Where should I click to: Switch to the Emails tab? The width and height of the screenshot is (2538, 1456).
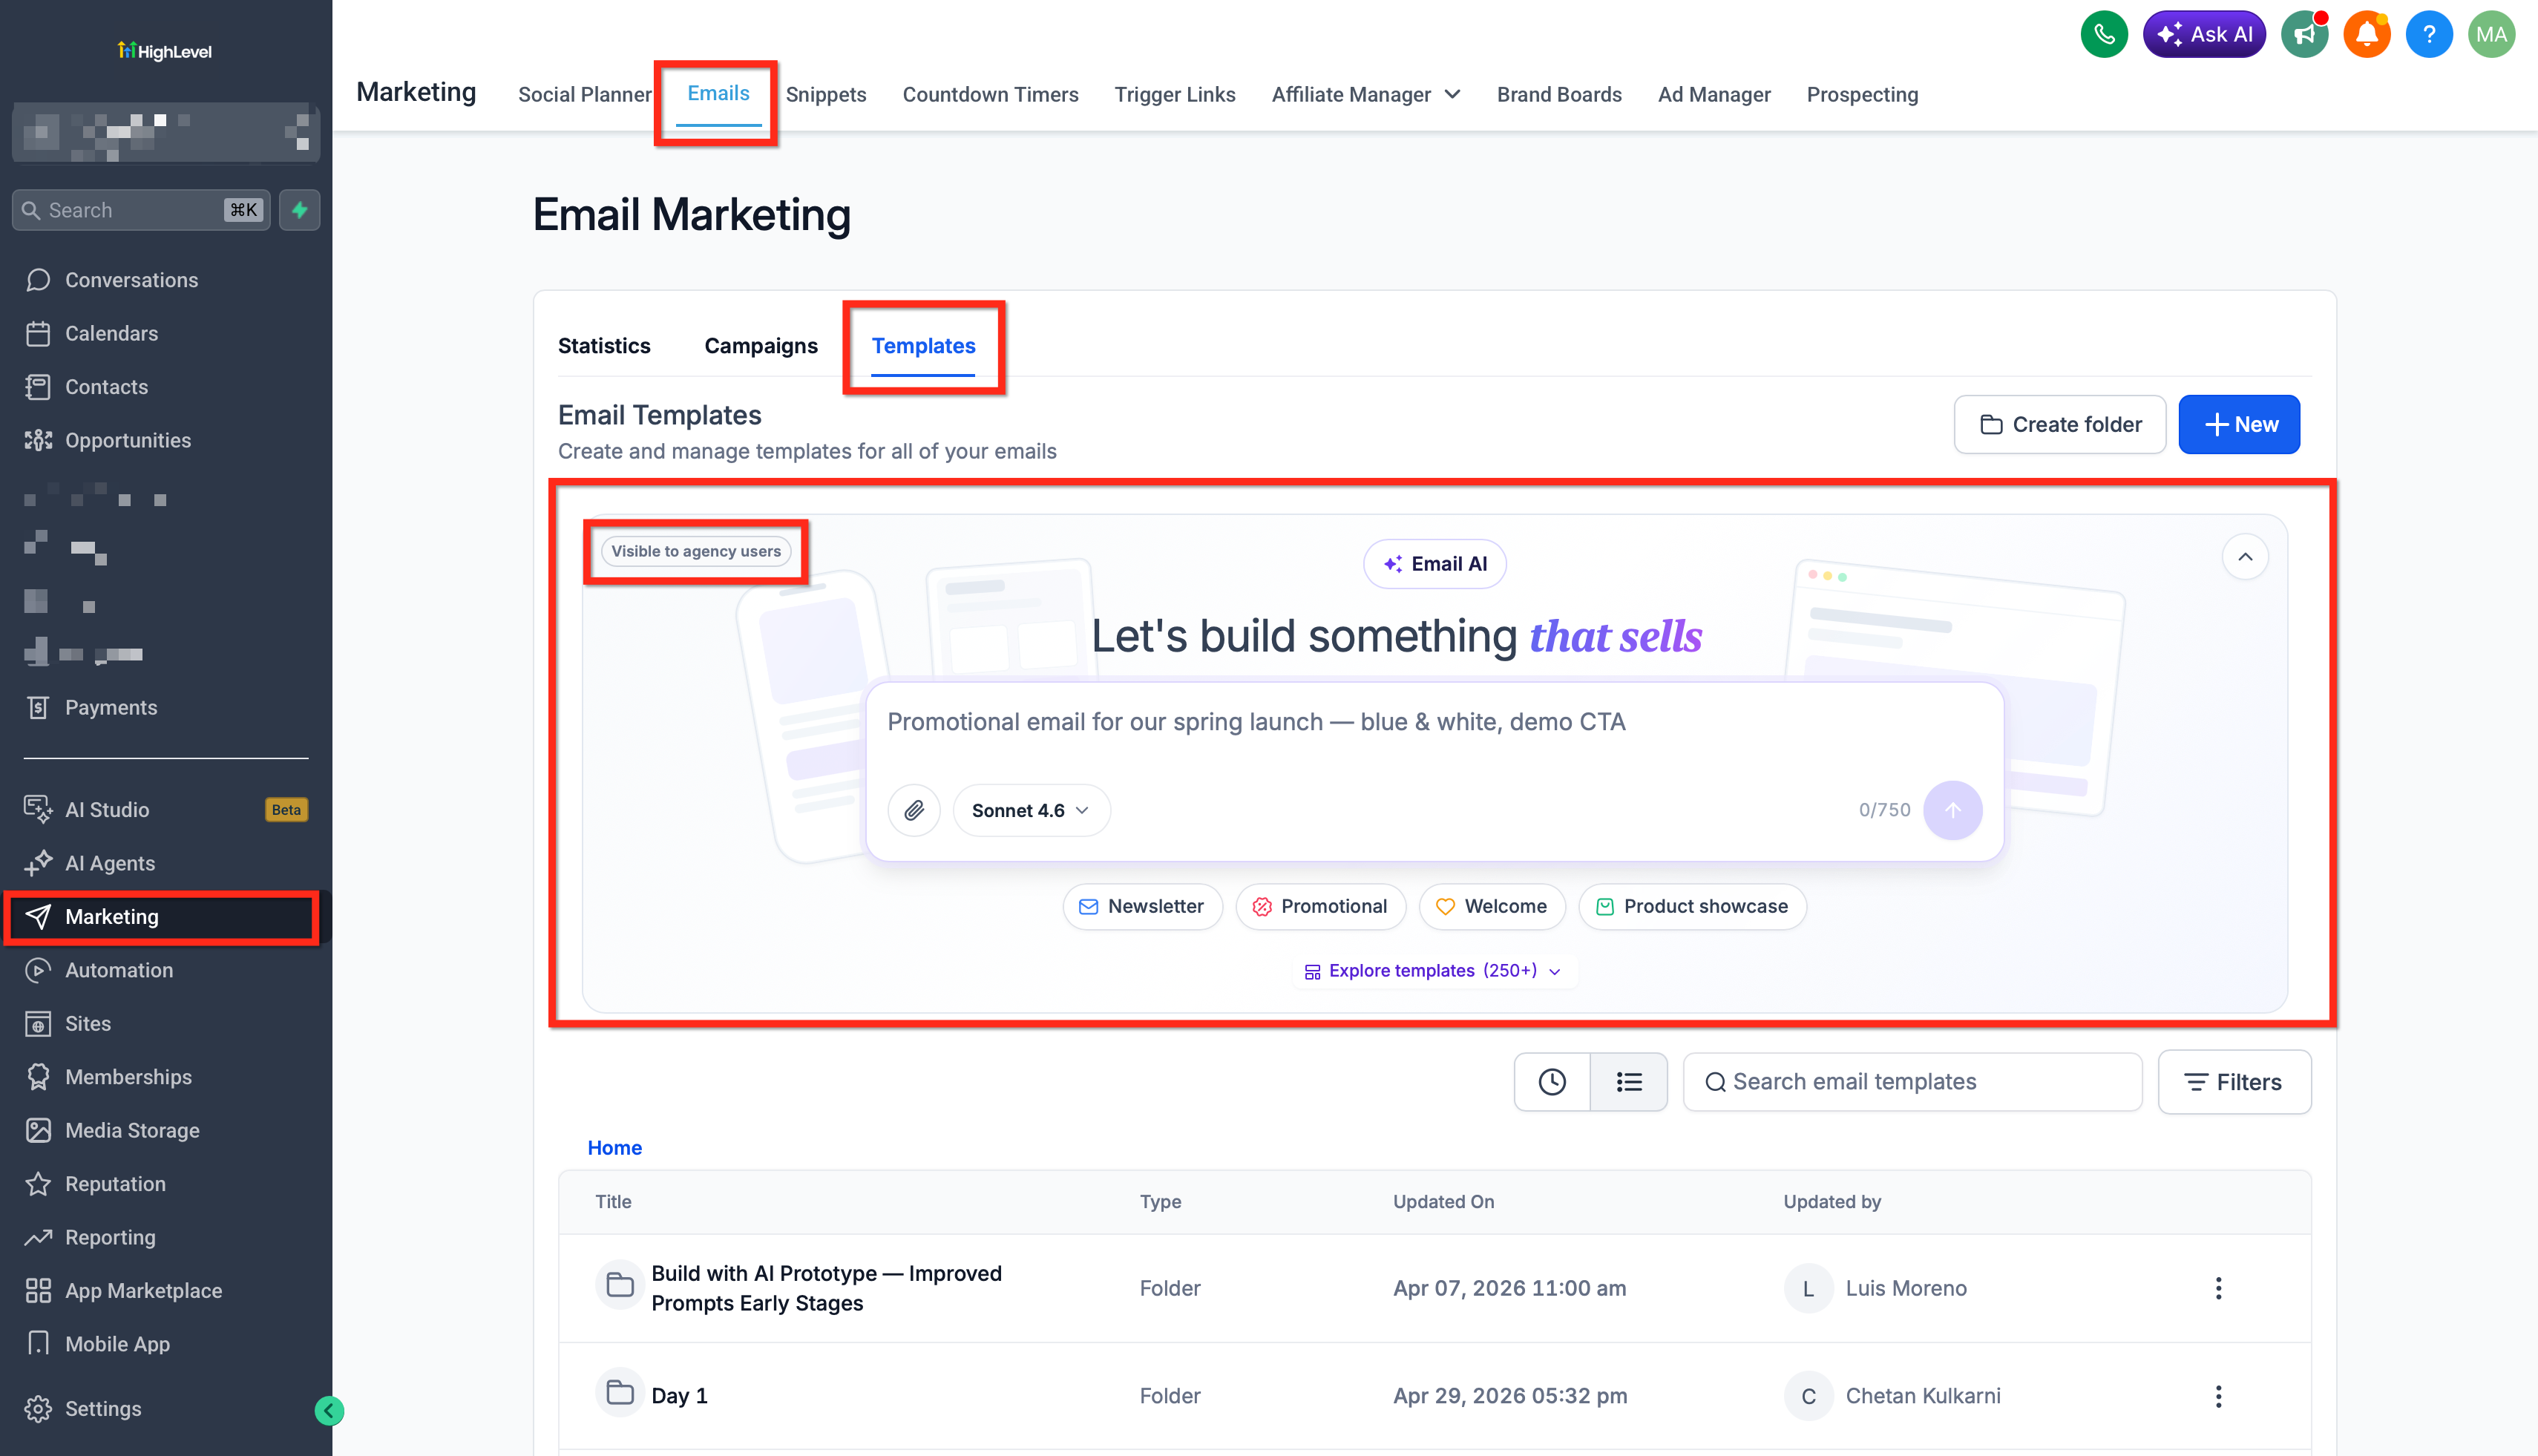(718, 94)
